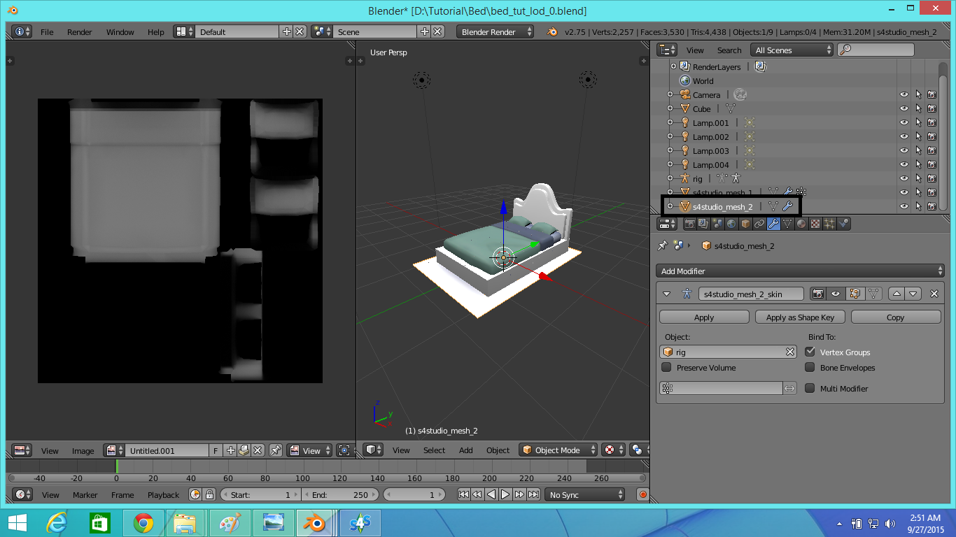This screenshot has width=956, height=537.
Task: Open the Object Mode selector
Action: tap(558, 451)
